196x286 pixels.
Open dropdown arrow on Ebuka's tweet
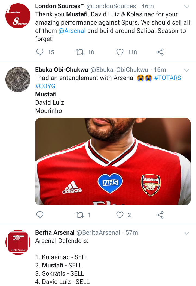187,70
